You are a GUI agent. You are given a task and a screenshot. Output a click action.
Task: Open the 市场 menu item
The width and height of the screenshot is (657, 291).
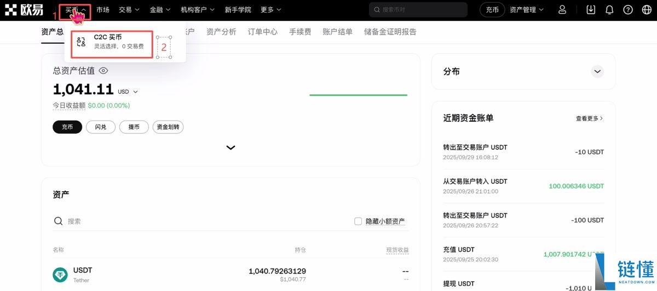pos(103,10)
